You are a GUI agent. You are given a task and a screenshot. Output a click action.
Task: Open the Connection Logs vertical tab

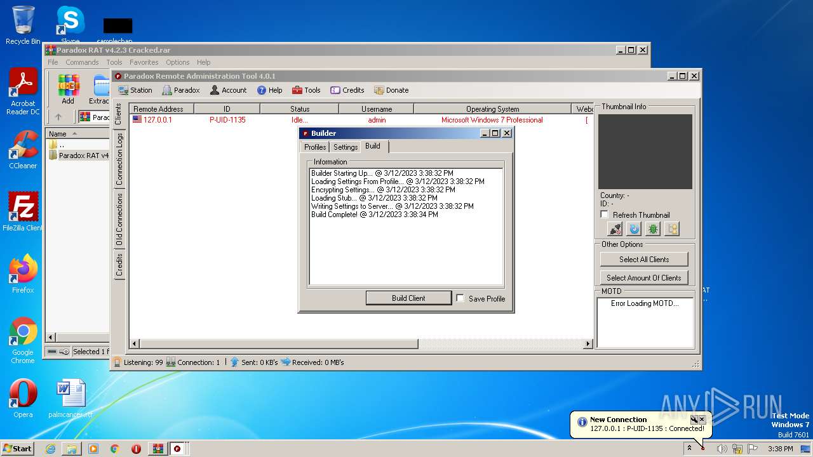coord(119,159)
